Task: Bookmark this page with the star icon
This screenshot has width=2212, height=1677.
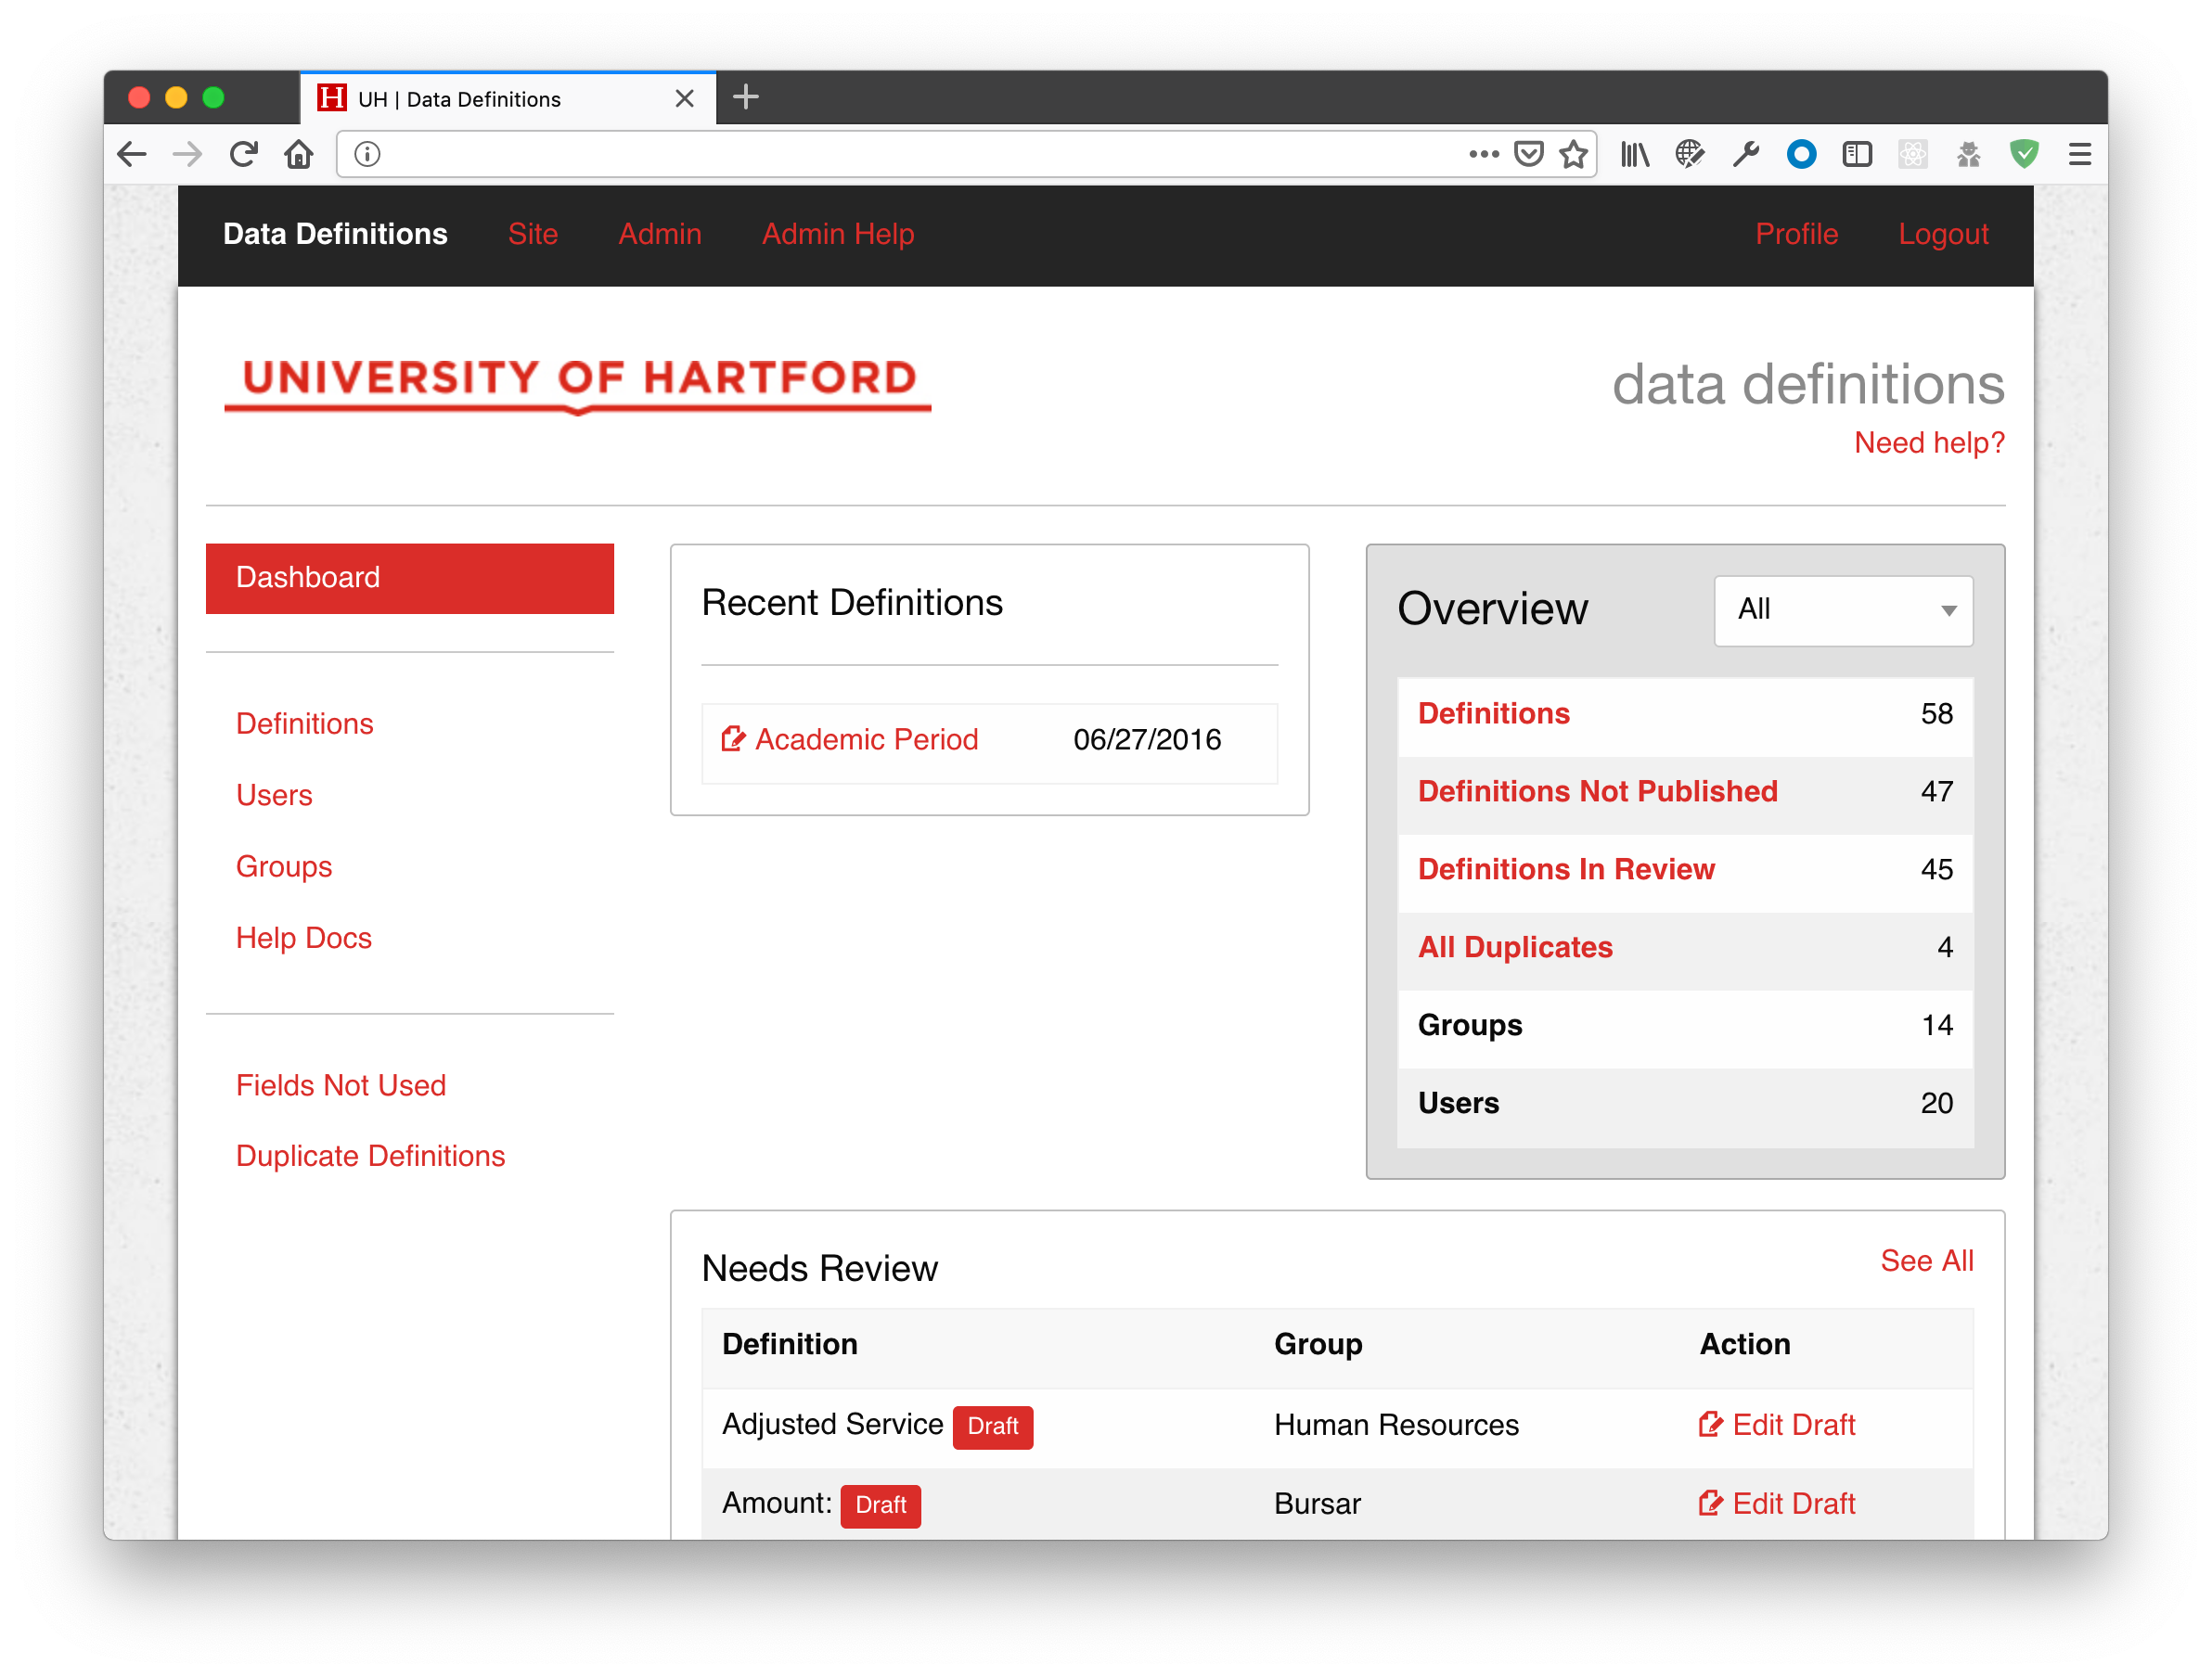Action: (1573, 155)
